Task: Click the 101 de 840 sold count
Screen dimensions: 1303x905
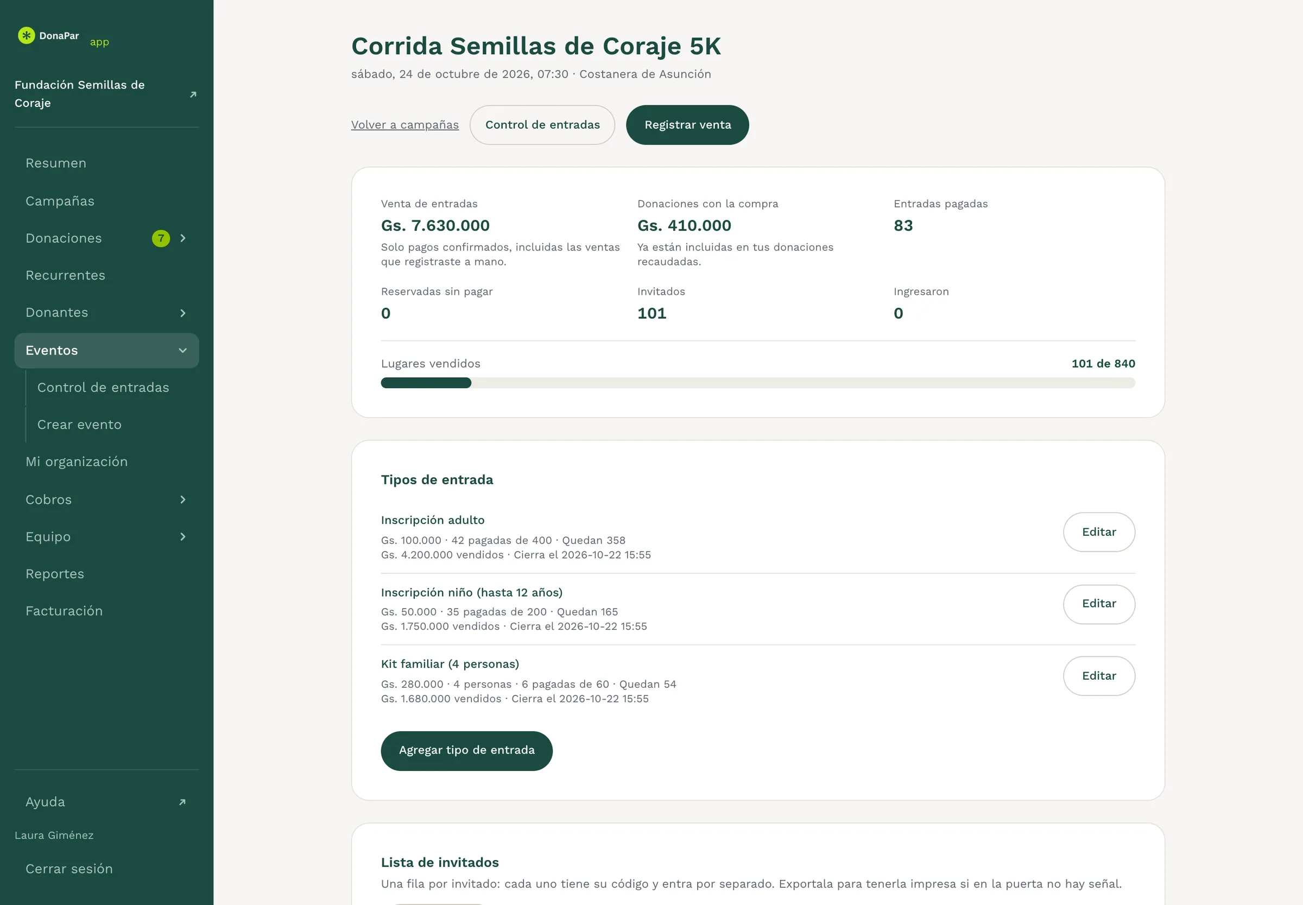Action: click(1103, 364)
